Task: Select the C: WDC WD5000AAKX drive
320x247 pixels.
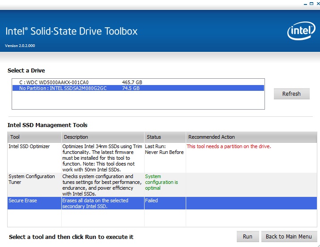Action: tap(138, 82)
